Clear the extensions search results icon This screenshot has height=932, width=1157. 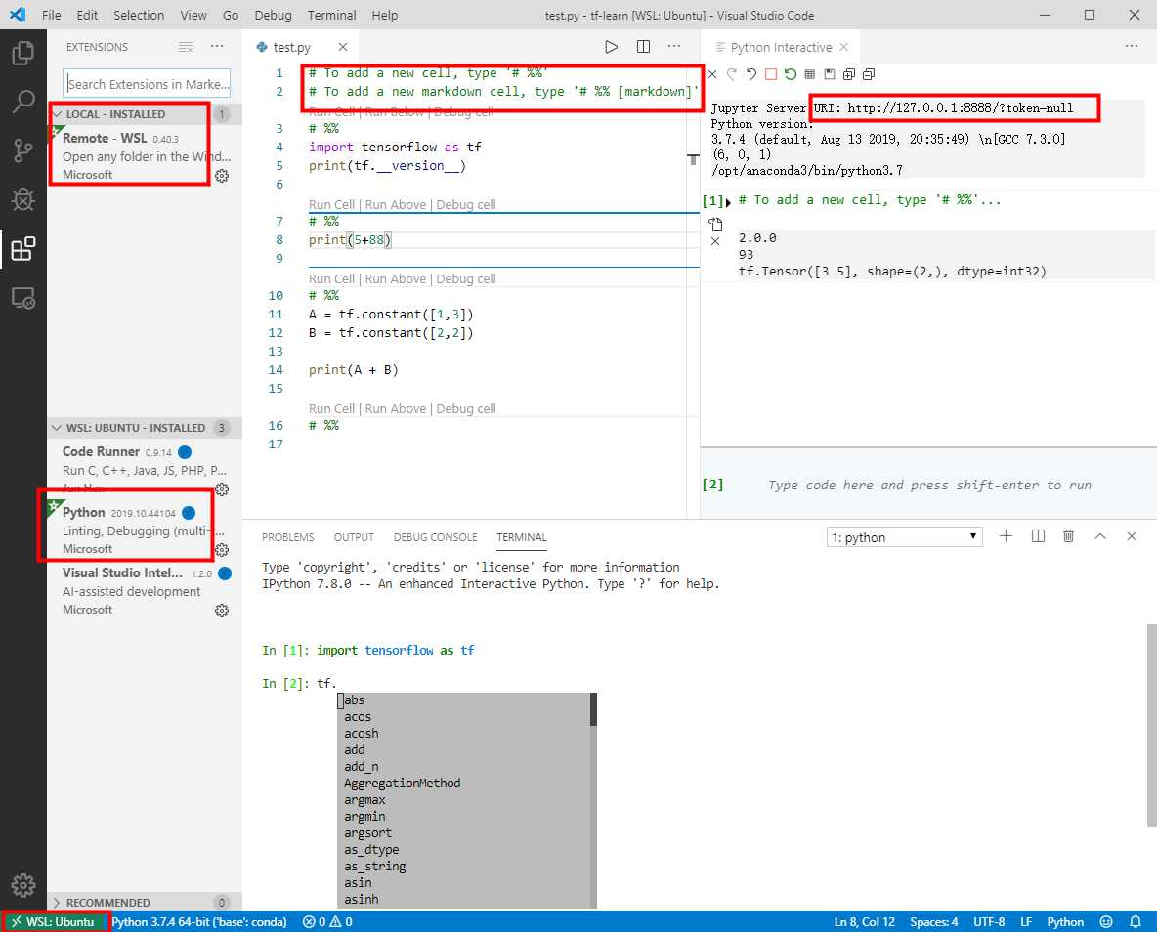(x=186, y=47)
